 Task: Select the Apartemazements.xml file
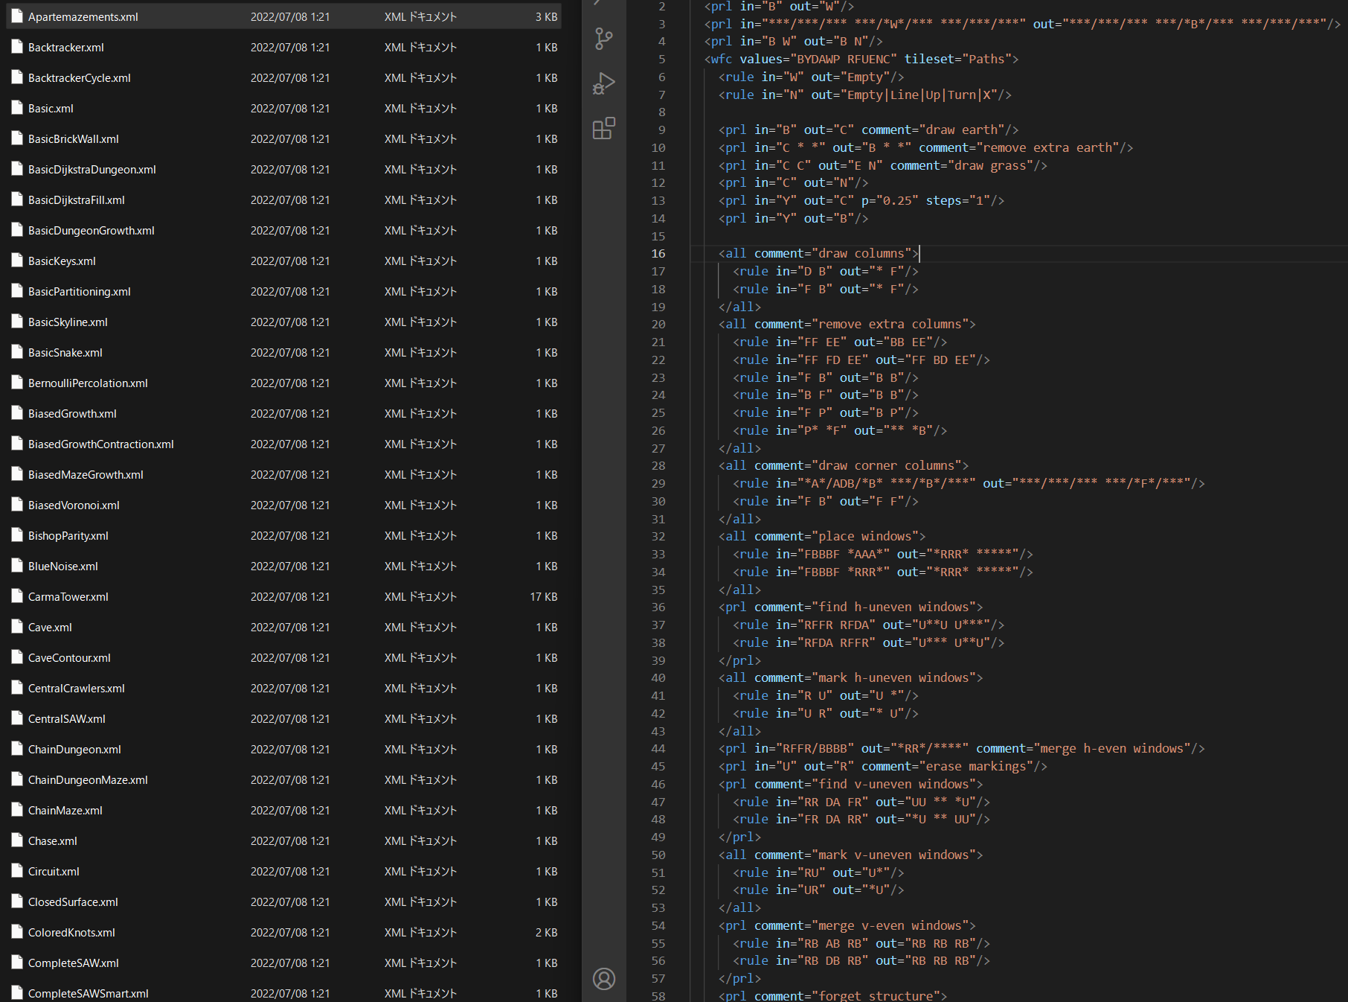[x=83, y=16]
